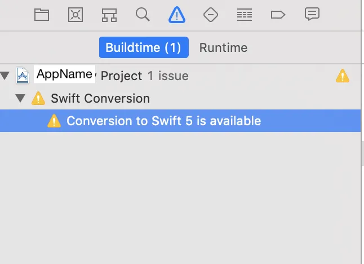The image size is (364, 264).
Task: Open the Test navigator diamond icon
Action: point(211,15)
